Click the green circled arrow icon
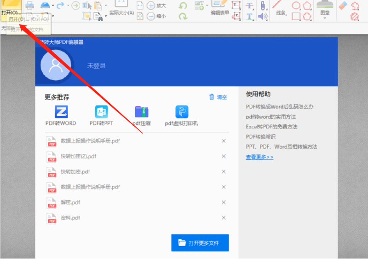Screen dimensions: 368x259 (x=75, y=6)
